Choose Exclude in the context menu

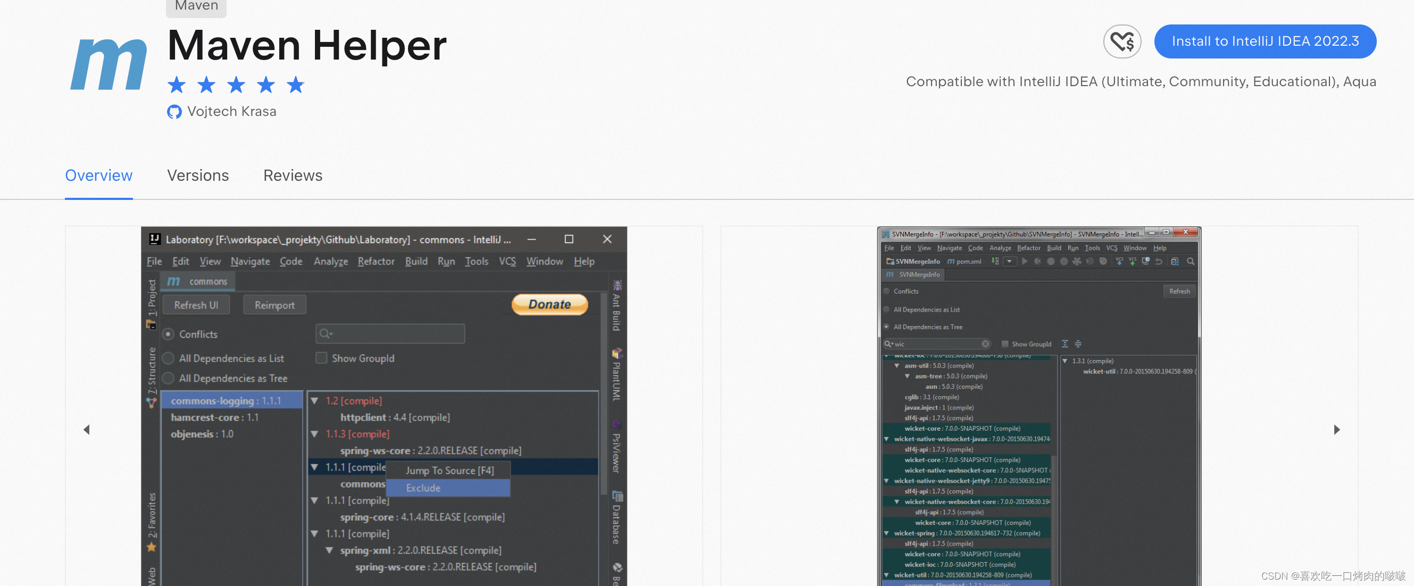448,488
